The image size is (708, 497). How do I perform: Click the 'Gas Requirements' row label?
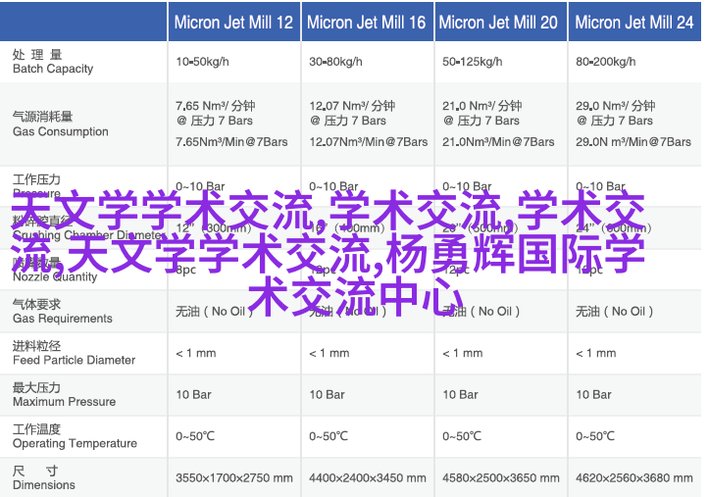coord(63,319)
